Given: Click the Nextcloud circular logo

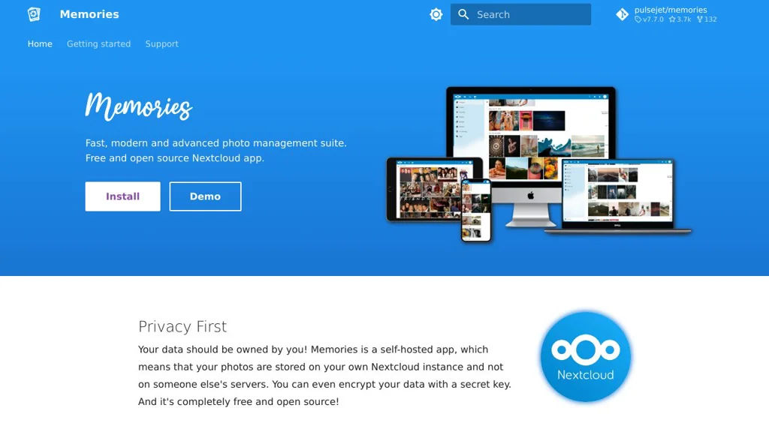Looking at the screenshot, I should (x=586, y=356).
